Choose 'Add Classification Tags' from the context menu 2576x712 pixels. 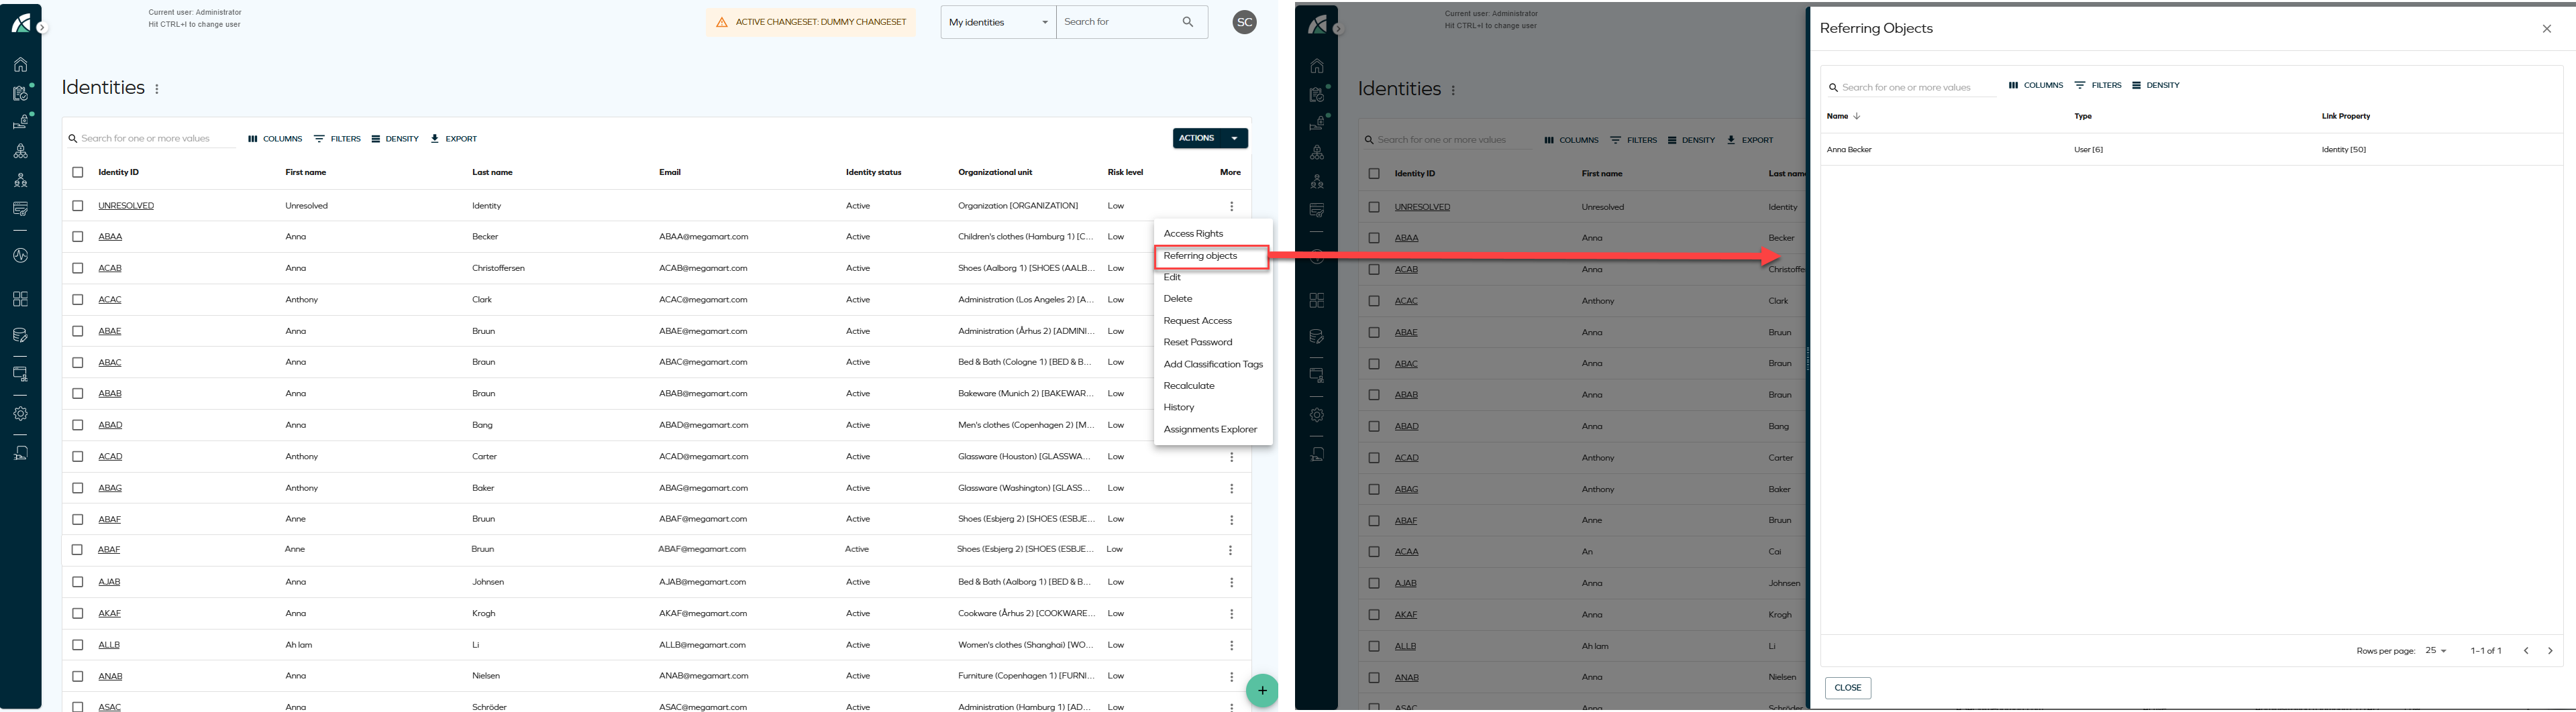1213,365
